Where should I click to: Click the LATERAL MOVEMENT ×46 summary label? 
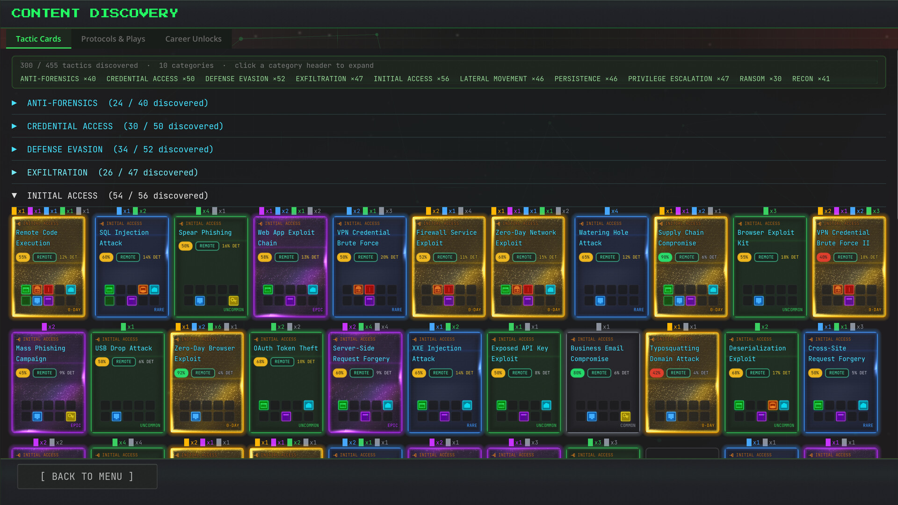click(x=501, y=79)
